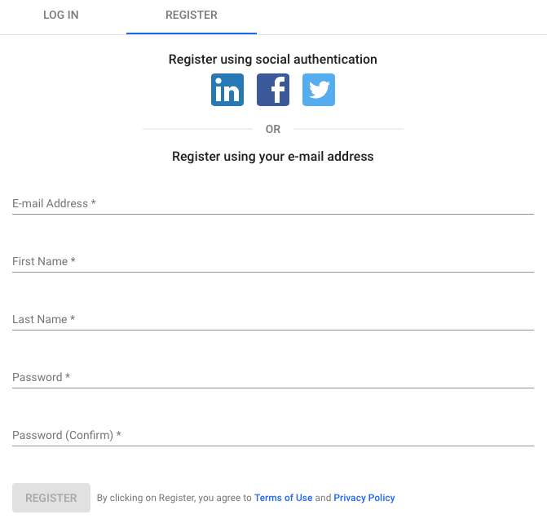The width and height of the screenshot is (547, 528).
Task: View the Privacy Policy link
Action: pyautogui.click(x=364, y=498)
